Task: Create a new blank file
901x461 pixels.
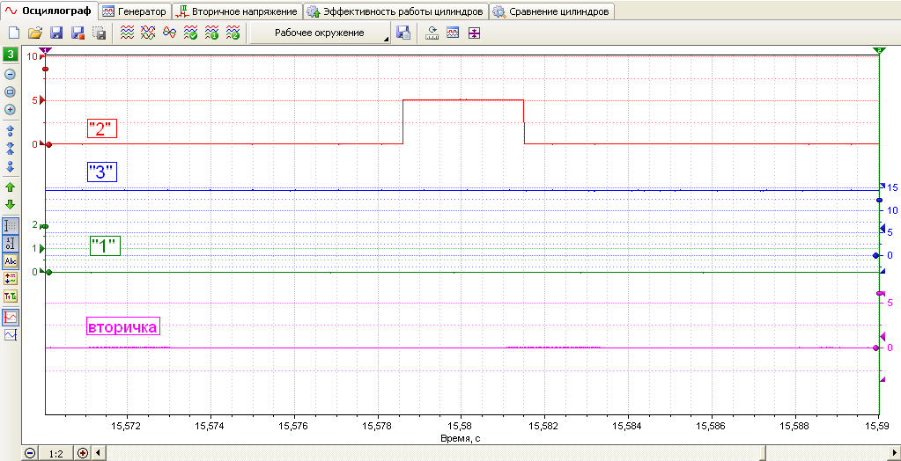Action: [14, 33]
